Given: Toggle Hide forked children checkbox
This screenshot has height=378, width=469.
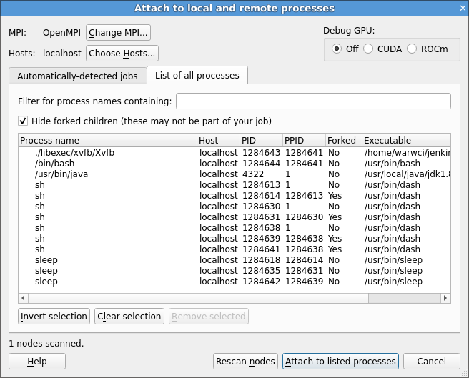Looking at the screenshot, I should [23, 121].
